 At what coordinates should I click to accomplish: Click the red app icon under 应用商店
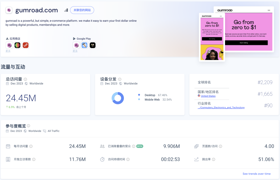point(25,46)
